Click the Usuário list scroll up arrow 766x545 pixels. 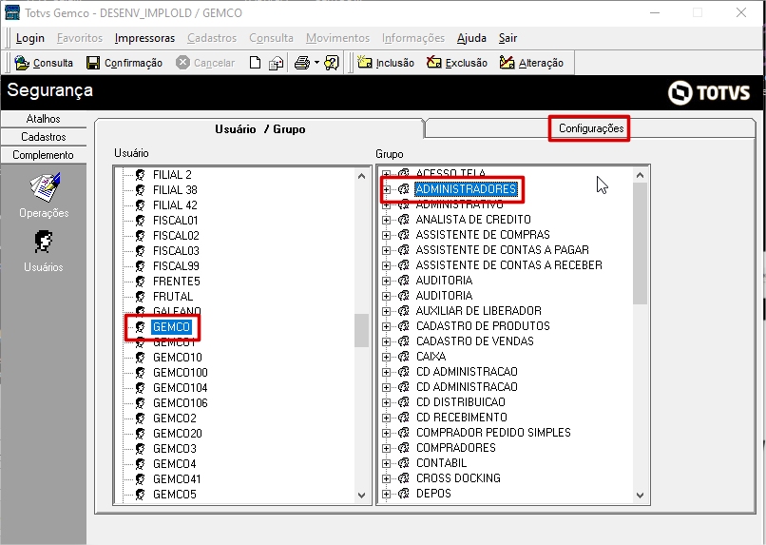click(361, 176)
